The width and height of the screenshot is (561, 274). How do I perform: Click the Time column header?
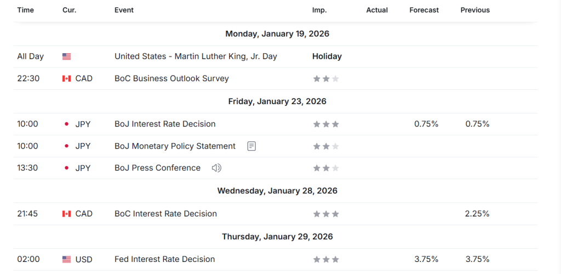pyautogui.click(x=25, y=10)
